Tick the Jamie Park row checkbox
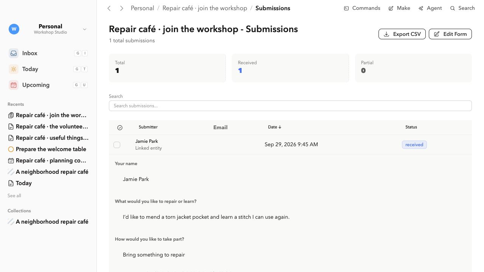Screen dimensions: 484x272 click(x=117, y=145)
